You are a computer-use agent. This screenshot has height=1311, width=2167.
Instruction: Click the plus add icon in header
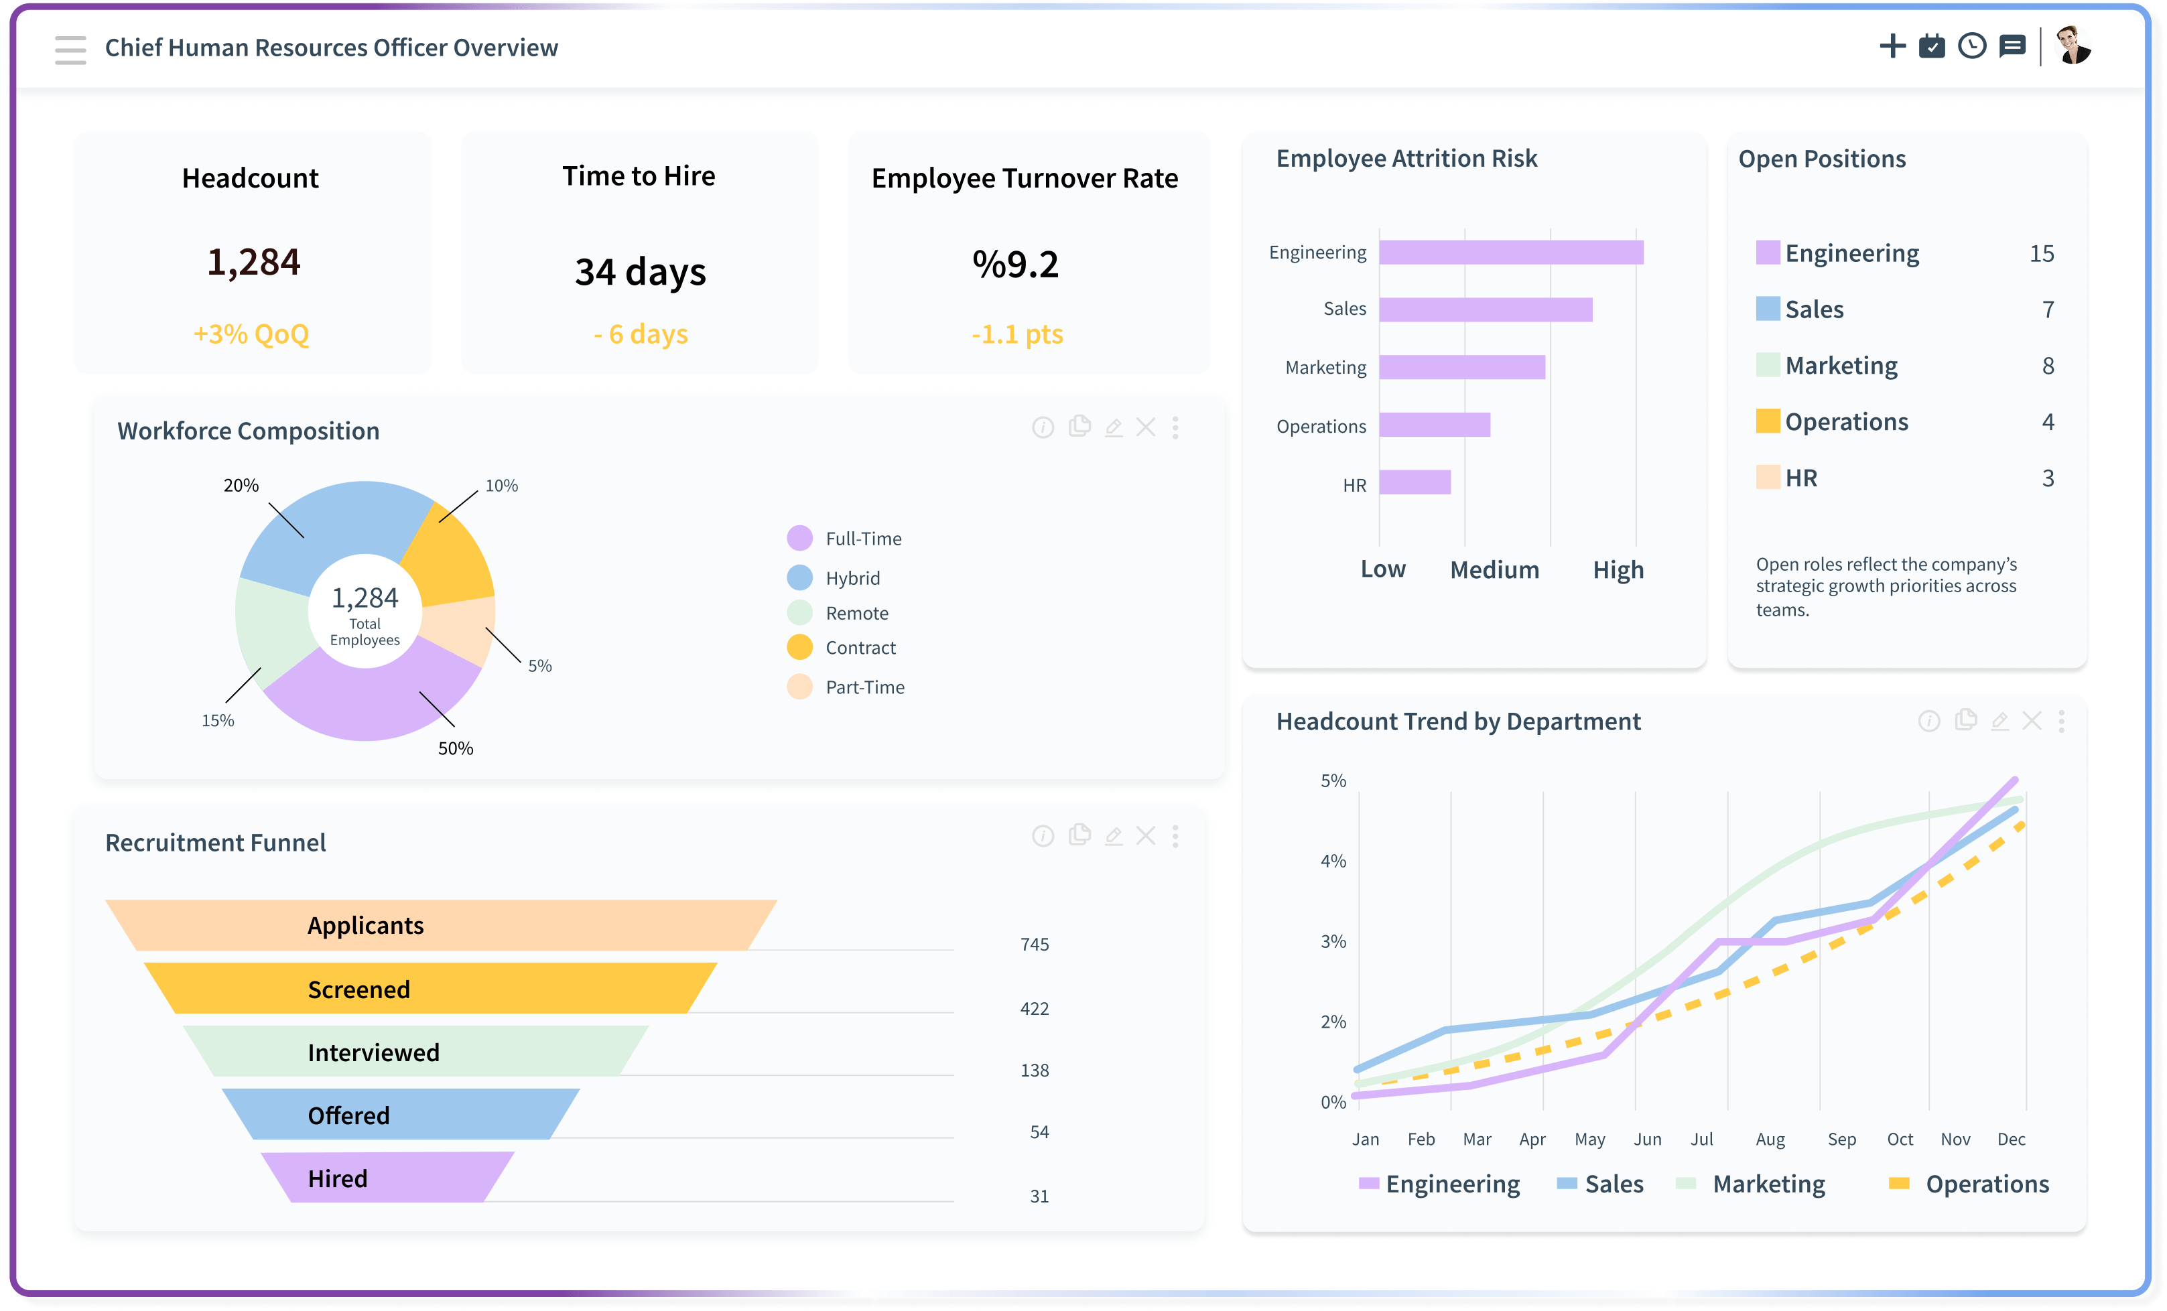[1892, 46]
